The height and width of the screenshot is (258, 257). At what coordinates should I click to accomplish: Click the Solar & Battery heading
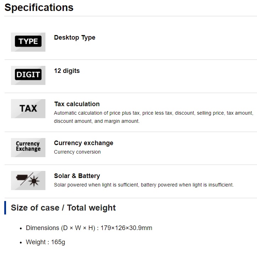pos(77,176)
